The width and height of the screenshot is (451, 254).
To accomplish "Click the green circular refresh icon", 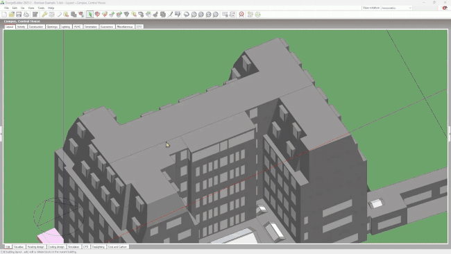I will tap(257, 15).
